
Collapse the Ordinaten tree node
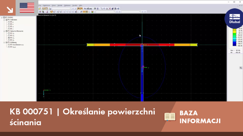[4, 20]
